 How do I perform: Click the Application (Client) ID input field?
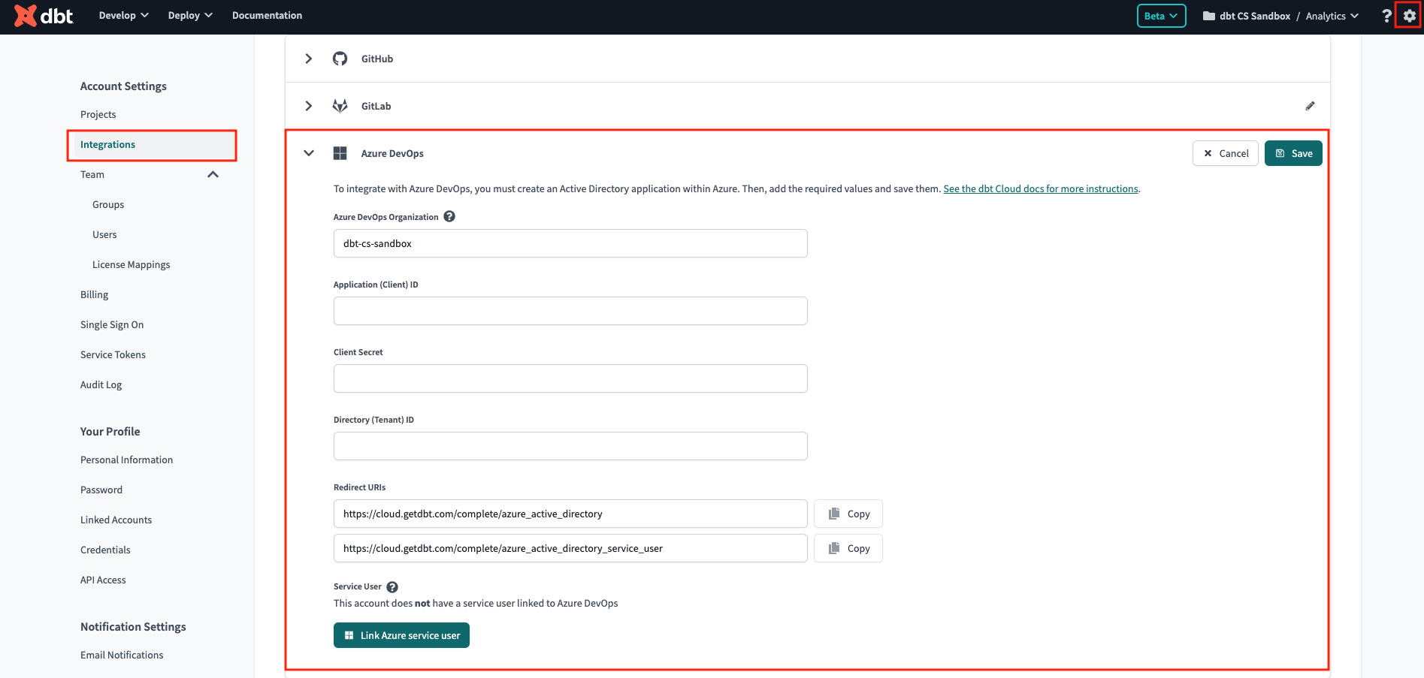[x=570, y=310]
